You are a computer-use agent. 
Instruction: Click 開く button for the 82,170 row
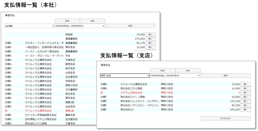(150, 43)
